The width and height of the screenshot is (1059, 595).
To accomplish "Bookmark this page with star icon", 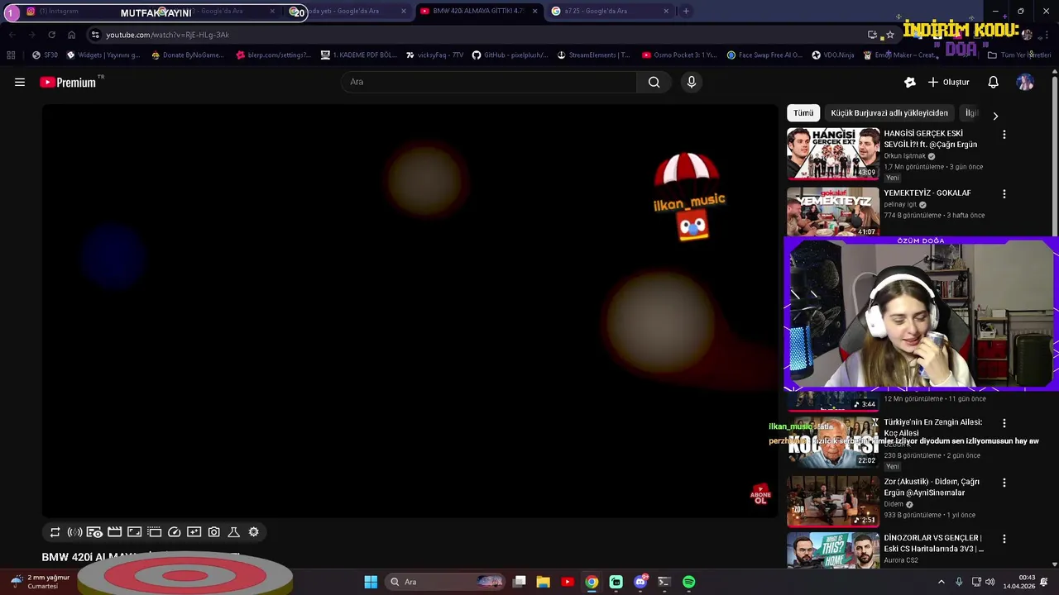I will [x=890, y=35].
